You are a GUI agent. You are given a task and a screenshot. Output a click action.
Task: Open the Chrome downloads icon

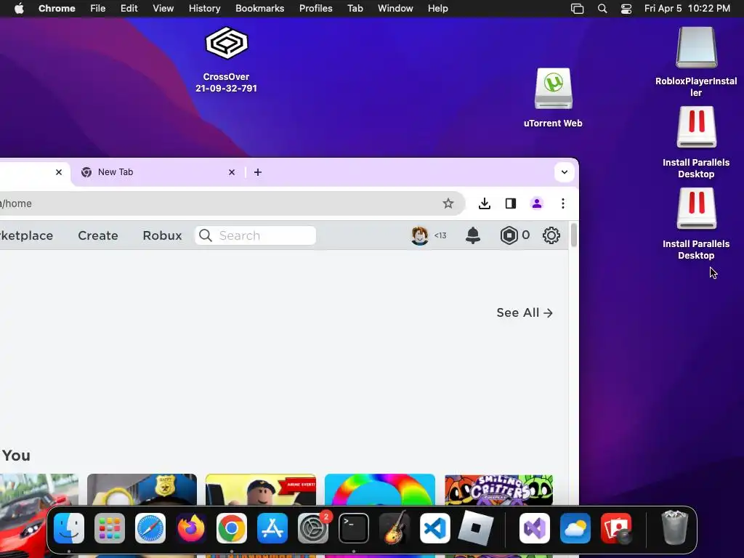coord(485,203)
